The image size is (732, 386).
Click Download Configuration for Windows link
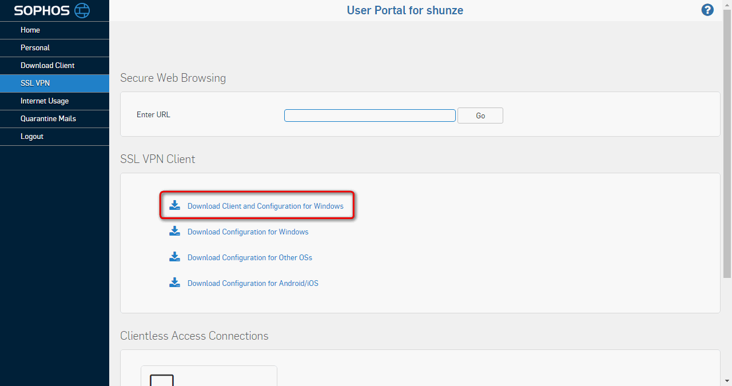tap(248, 232)
